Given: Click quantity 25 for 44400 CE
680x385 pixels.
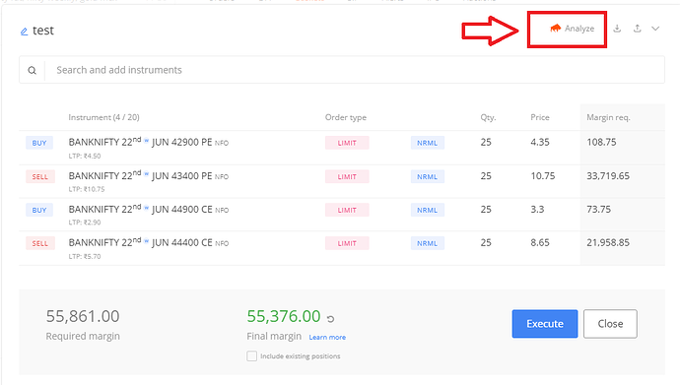Looking at the screenshot, I should pyautogui.click(x=486, y=242).
